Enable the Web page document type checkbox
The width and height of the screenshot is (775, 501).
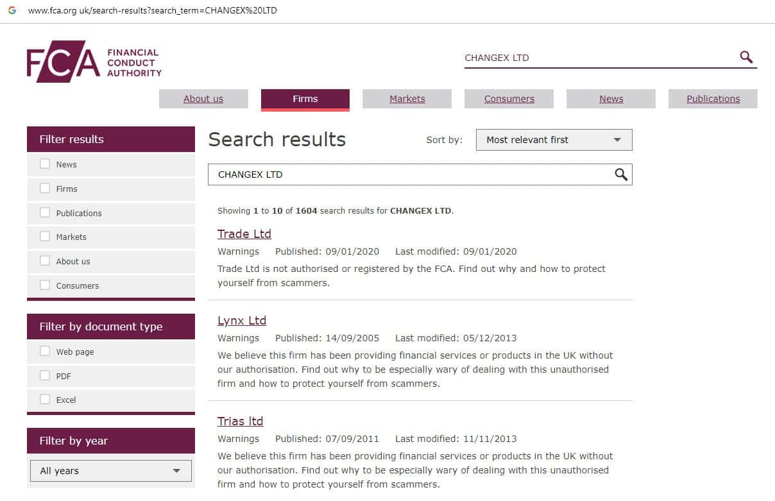coord(45,351)
